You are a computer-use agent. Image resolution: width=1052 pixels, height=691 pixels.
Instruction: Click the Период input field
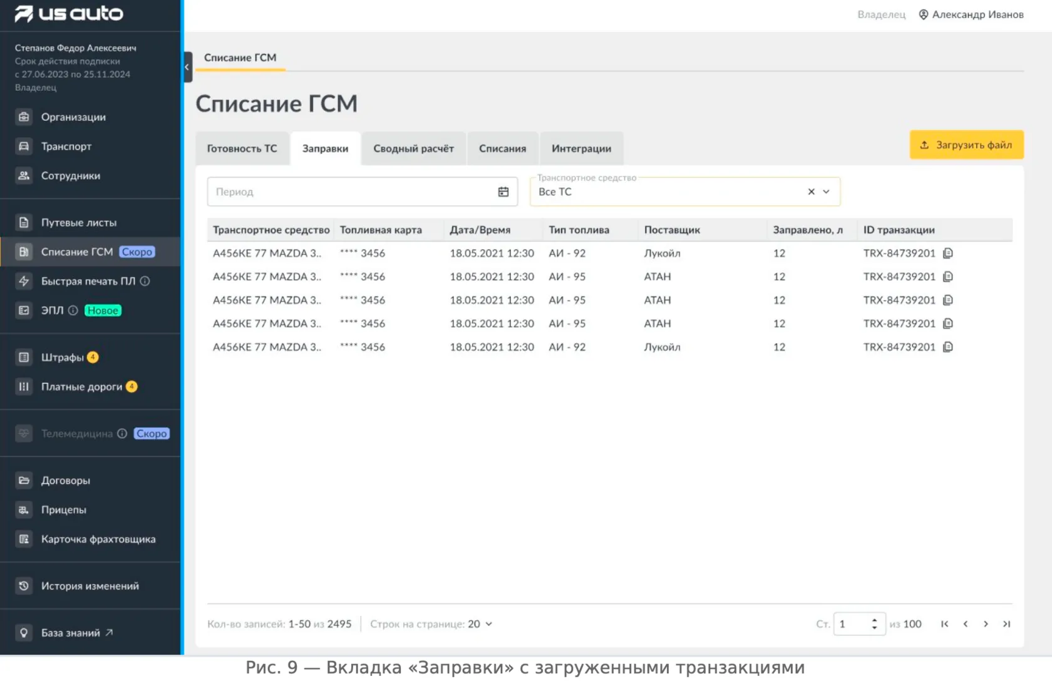pos(362,192)
